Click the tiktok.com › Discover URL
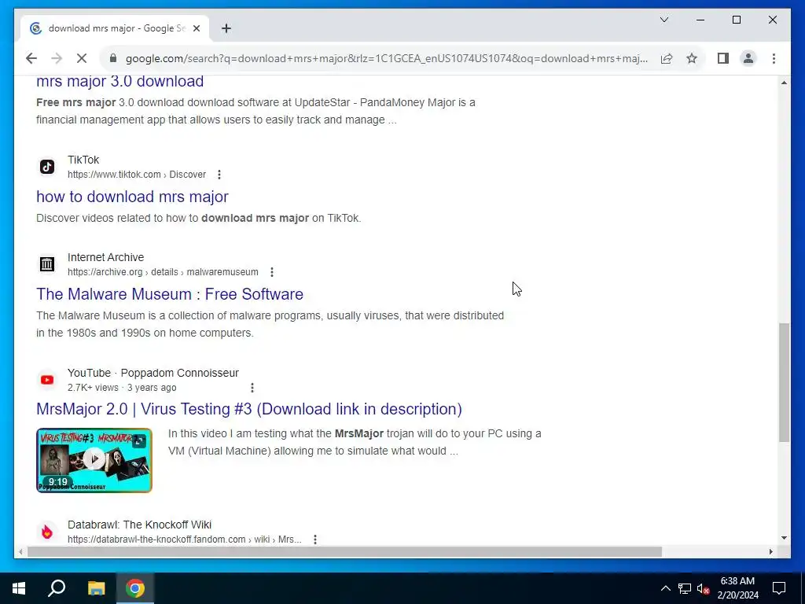The height and width of the screenshot is (604, 805). click(137, 175)
